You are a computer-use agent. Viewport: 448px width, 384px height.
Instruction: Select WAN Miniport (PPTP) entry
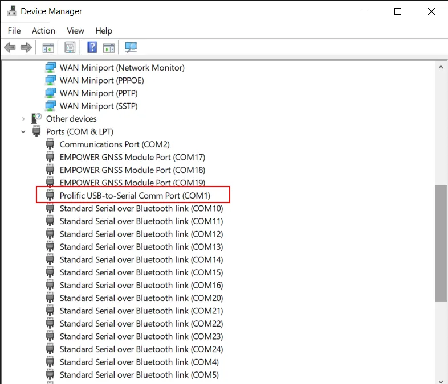[99, 93]
